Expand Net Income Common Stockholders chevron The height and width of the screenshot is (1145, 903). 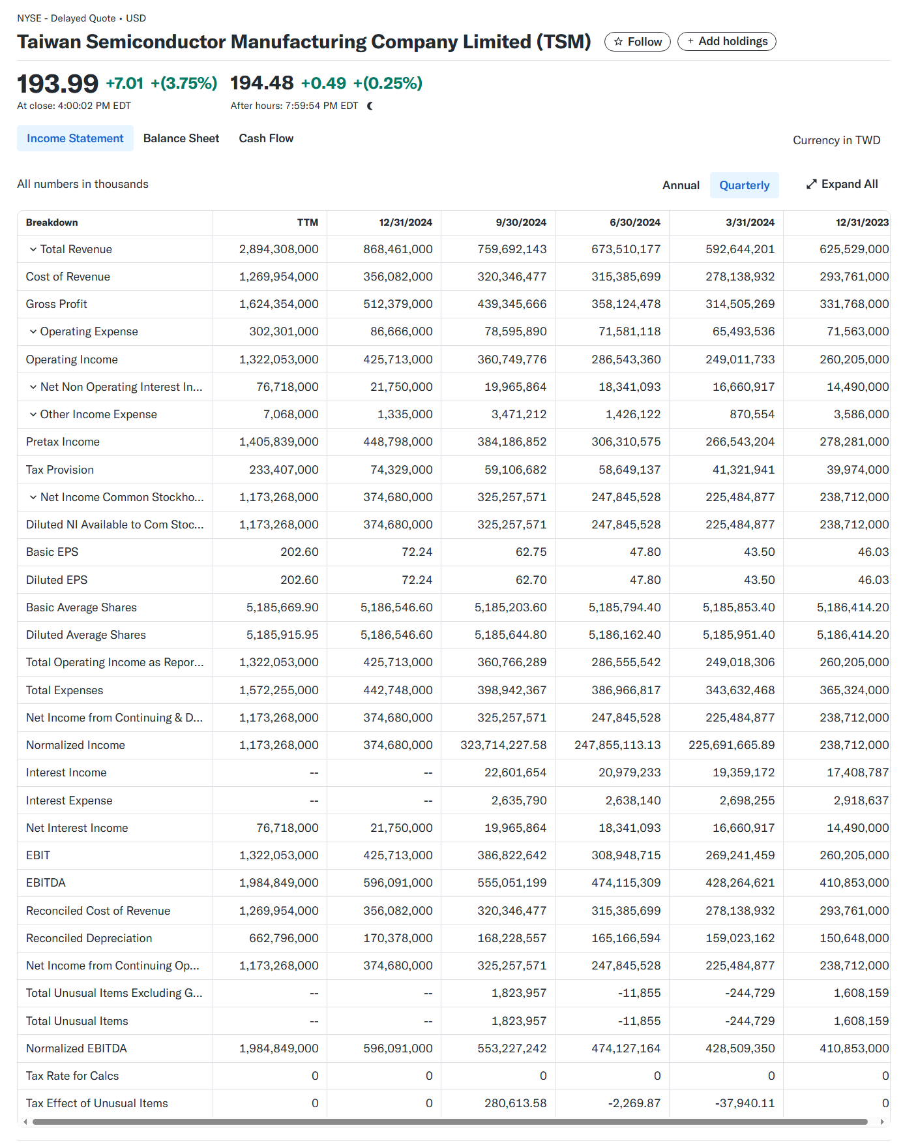coord(33,497)
